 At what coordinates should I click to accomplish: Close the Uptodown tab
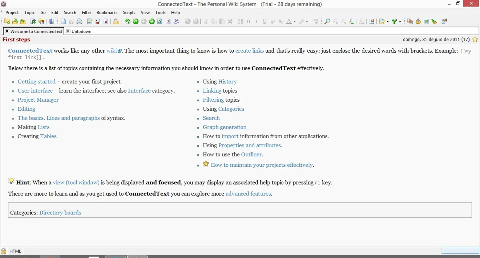(x=68, y=31)
